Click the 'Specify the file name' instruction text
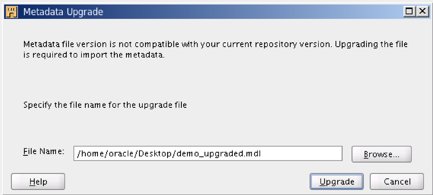Viewport: 433px width, 195px height. click(105, 105)
